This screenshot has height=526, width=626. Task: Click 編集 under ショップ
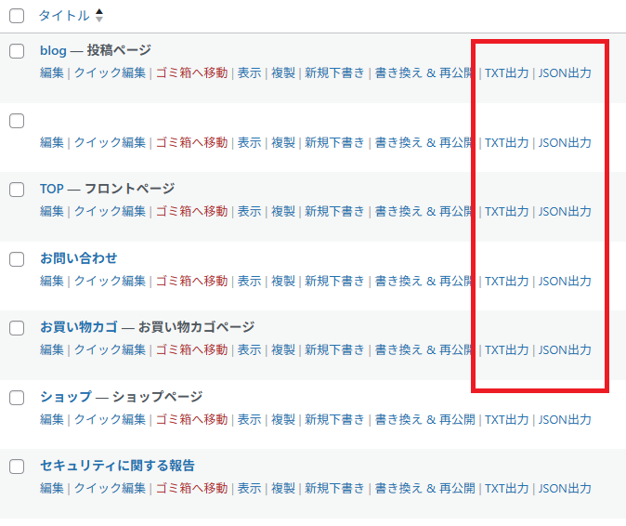coord(52,419)
